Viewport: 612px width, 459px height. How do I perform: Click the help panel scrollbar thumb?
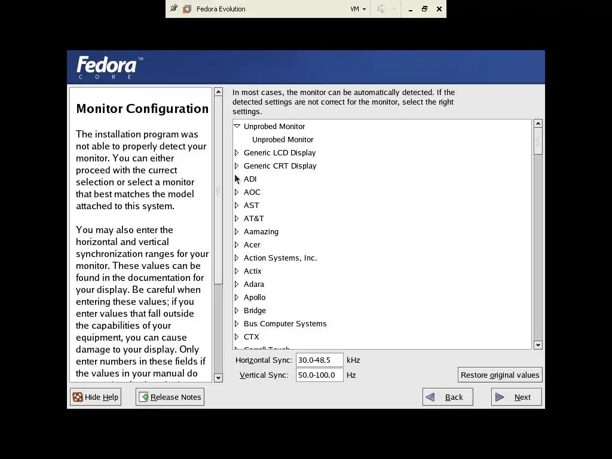[219, 191]
